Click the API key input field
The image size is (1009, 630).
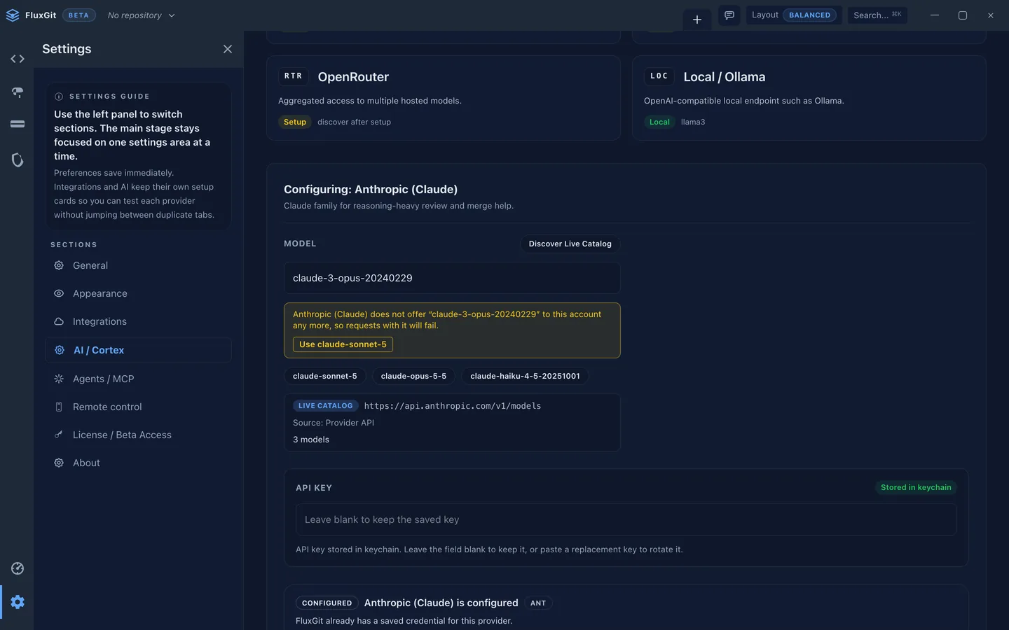(x=626, y=519)
